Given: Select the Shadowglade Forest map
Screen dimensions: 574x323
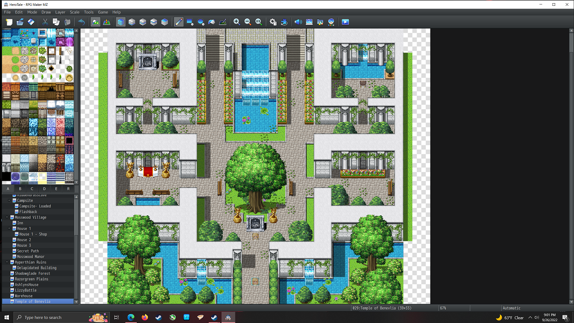Looking at the screenshot, I should [x=32, y=274].
